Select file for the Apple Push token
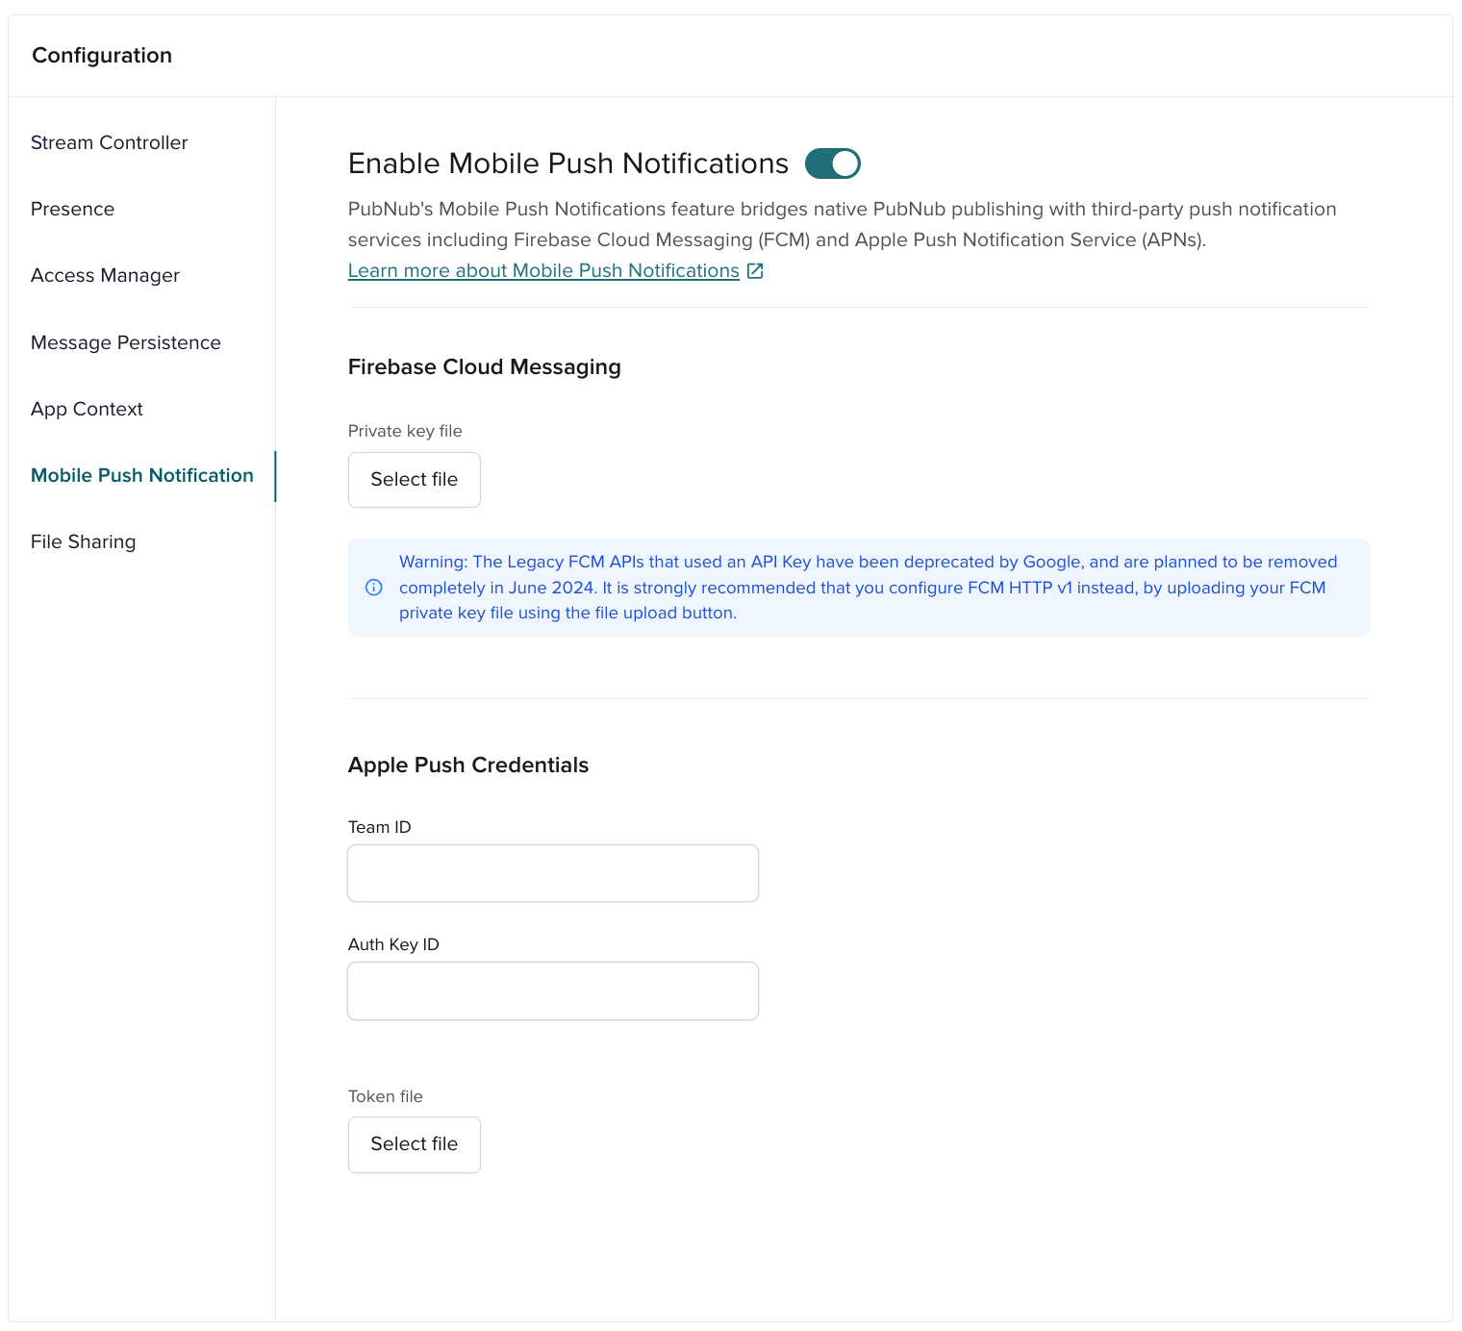 (x=414, y=1144)
